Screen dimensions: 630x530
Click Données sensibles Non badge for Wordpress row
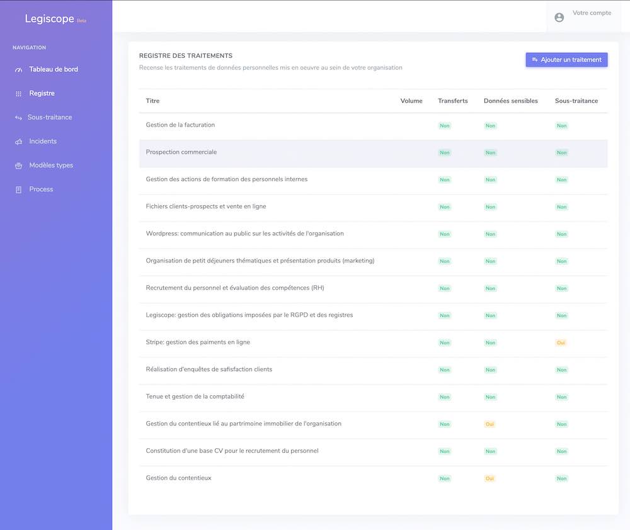(491, 235)
